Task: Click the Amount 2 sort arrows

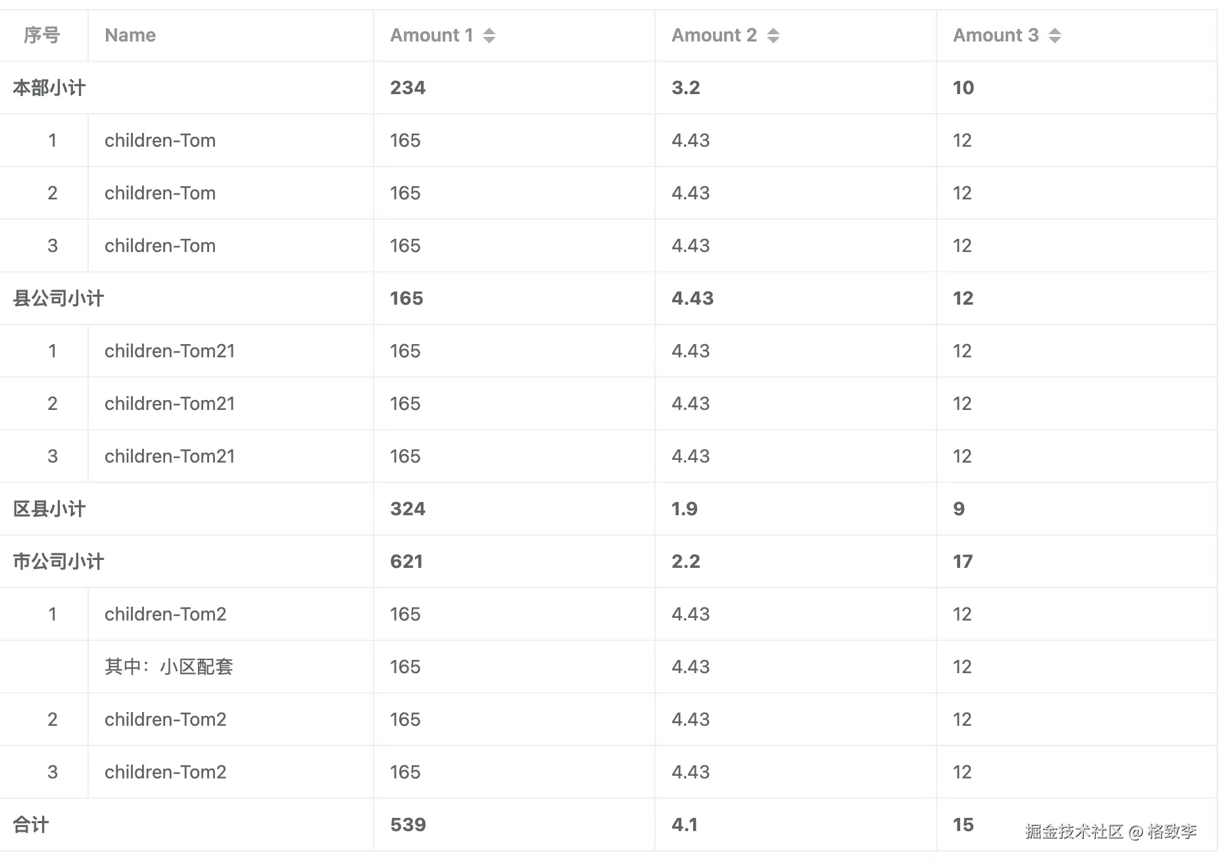Action: point(773,36)
